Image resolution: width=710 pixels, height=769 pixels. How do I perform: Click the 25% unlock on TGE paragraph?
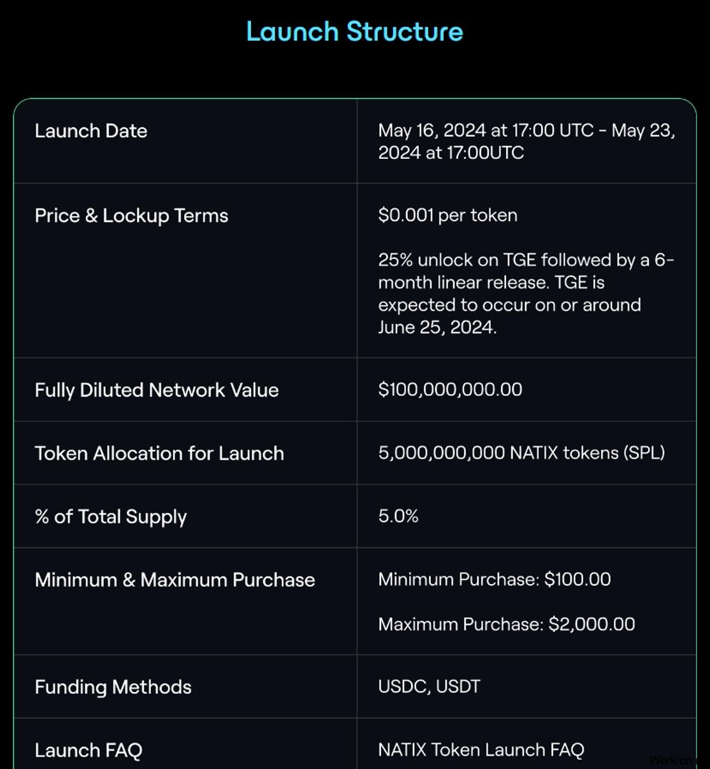(x=526, y=293)
